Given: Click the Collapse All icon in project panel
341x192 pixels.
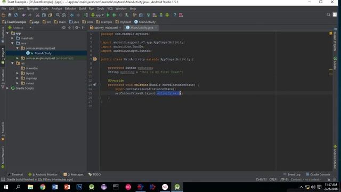Looking at the screenshot, I should tap(69, 28).
